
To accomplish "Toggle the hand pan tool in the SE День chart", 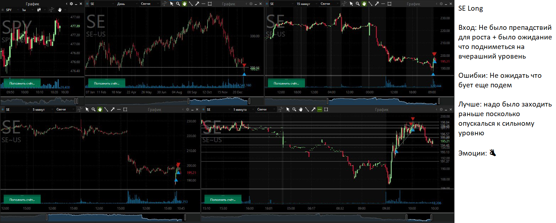I will point(184,4).
